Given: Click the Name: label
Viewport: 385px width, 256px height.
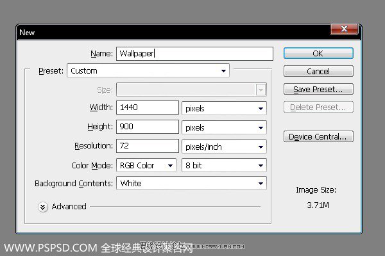Looking at the screenshot, I should [101, 53].
